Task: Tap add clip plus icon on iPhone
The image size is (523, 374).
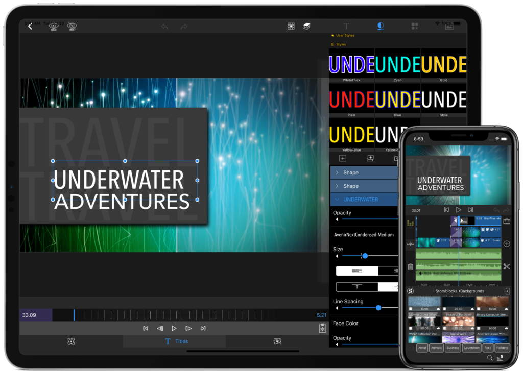Action: click(507, 244)
